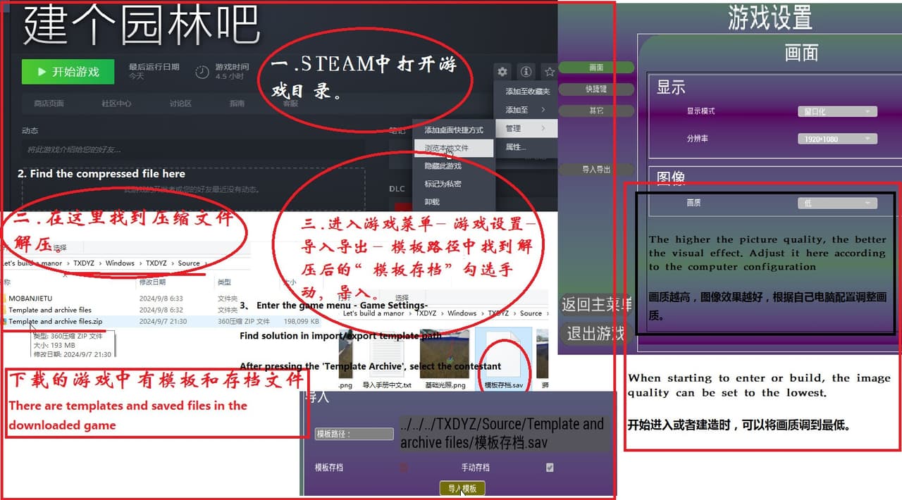The image size is (902, 500).
Task: Click the play-time clock icon
Action: 202,72
